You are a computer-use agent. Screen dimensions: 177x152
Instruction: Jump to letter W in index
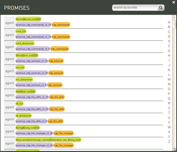pos(169,127)
